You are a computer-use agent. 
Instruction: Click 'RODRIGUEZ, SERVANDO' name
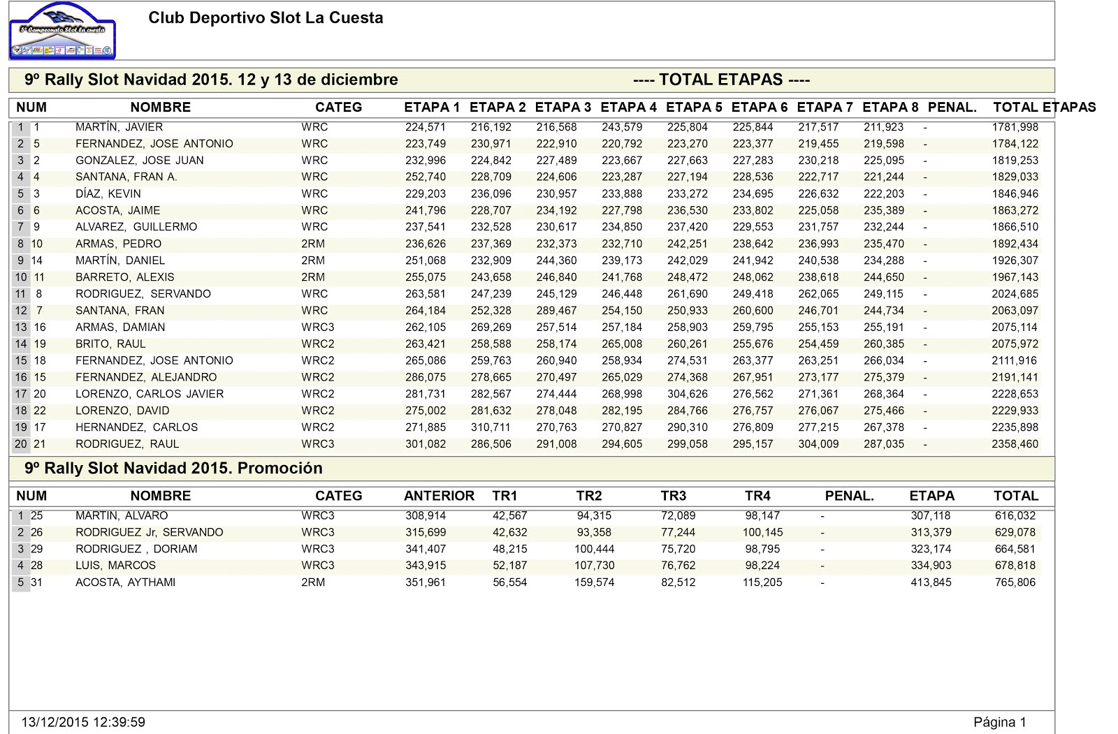tap(143, 294)
